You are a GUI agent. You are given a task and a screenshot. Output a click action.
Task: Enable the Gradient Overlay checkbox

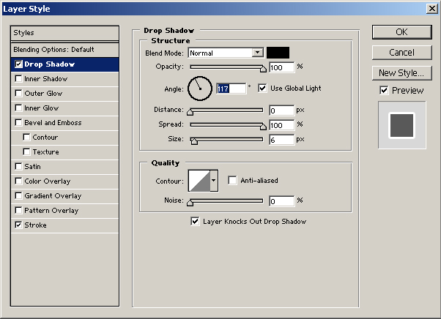coord(18,196)
